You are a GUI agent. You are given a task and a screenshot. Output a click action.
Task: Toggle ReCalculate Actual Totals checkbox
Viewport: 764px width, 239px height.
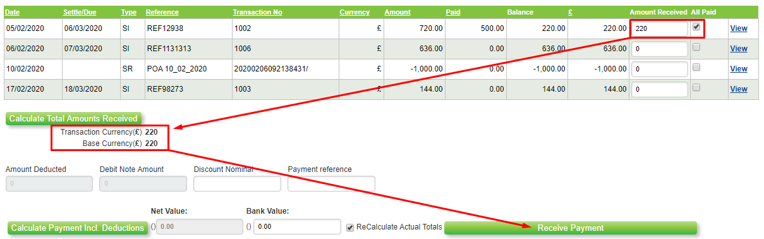tap(350, 227)
